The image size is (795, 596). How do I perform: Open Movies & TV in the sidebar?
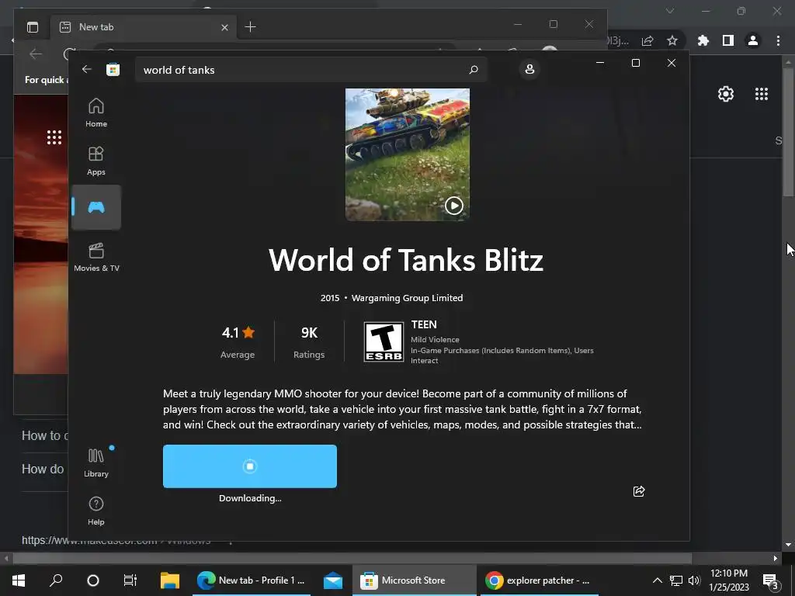[96, 258]
